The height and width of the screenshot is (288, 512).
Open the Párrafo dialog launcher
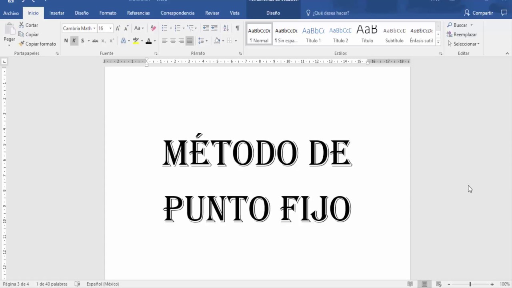pos(240,53)
